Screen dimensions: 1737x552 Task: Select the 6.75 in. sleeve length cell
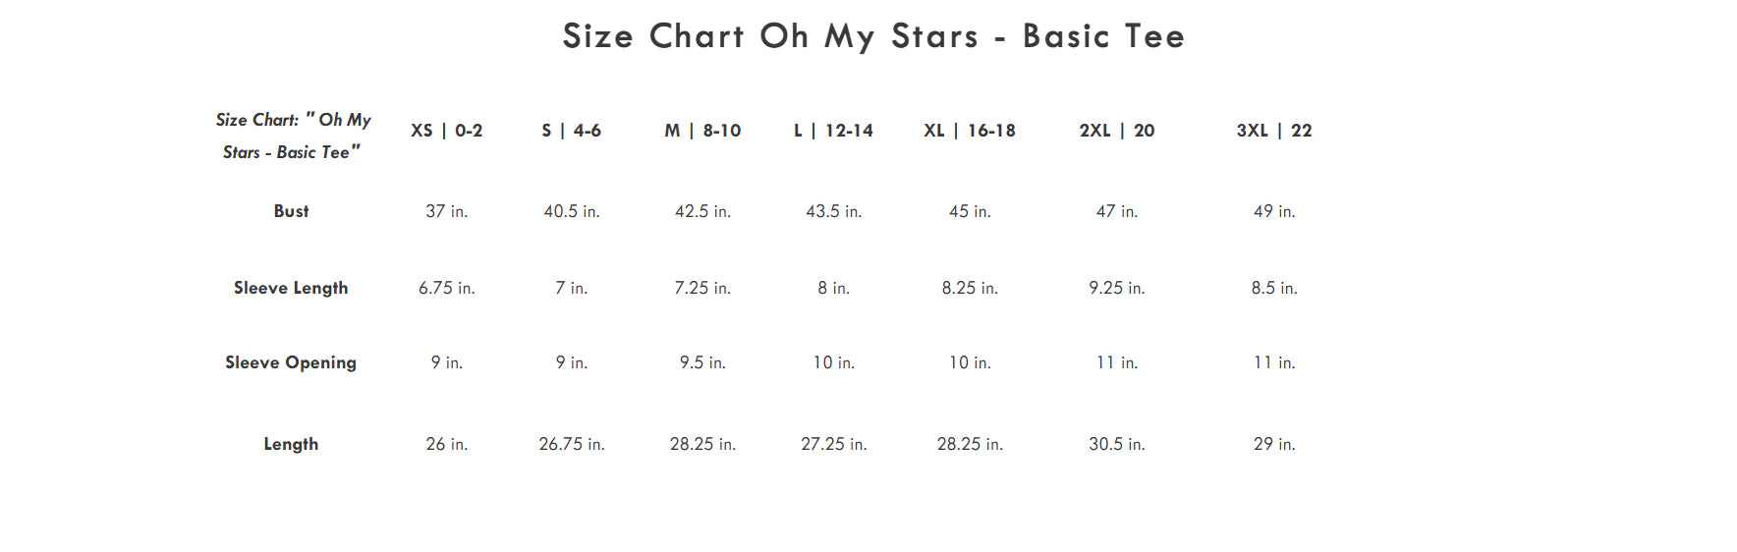(x=447, y=288)
